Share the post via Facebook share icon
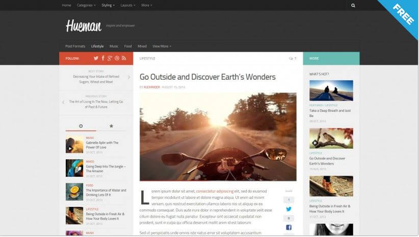Image resolution: width=419 pixels, height=237 pixels. (289, 227)
